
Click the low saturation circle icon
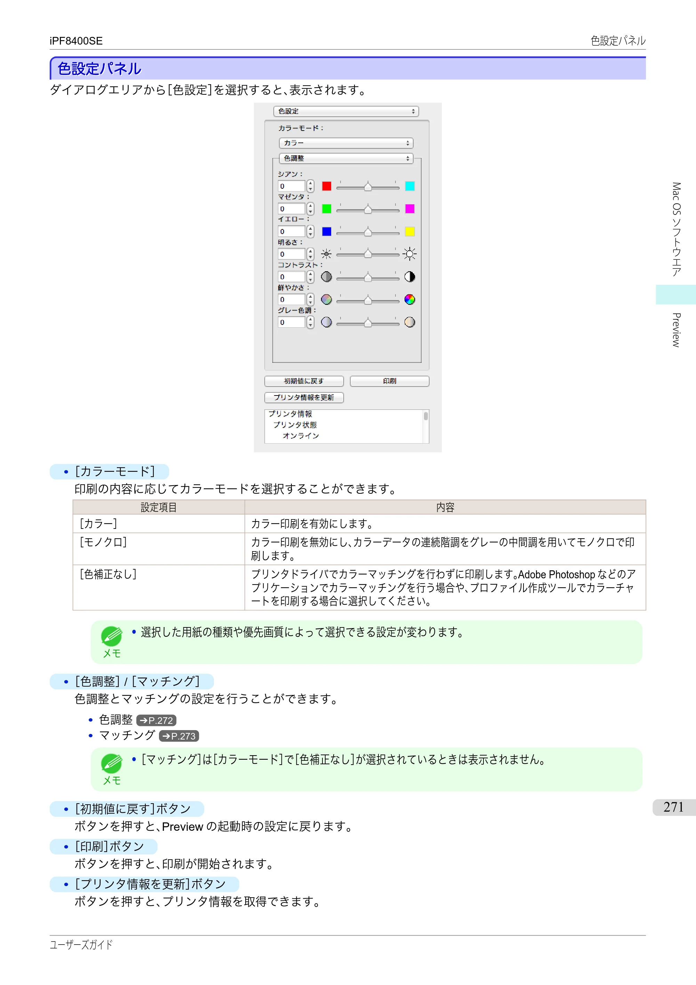(x=327, y=299)
